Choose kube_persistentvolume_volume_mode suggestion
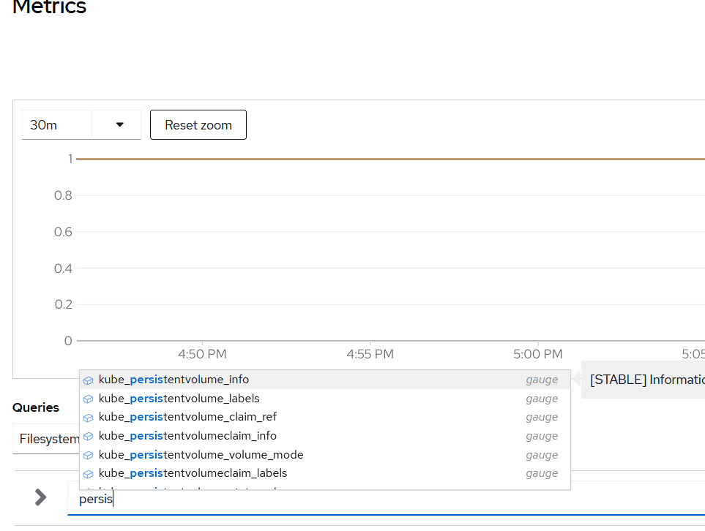Image resolution: width=705 pixels, height=531 pixels. pyautogui.click(x=201, y=455)
